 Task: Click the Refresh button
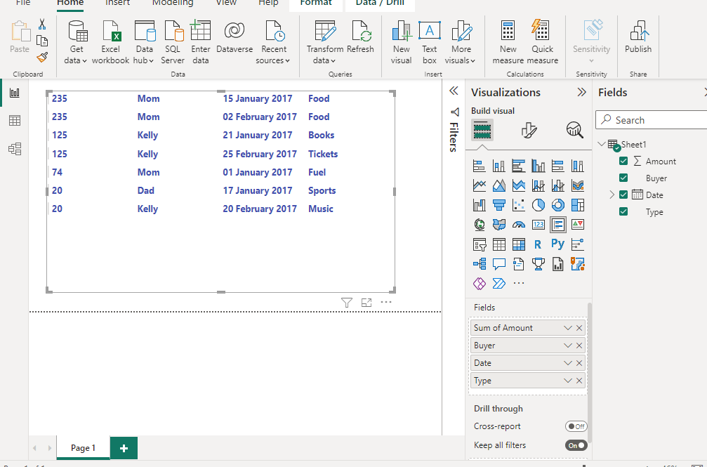360,37
